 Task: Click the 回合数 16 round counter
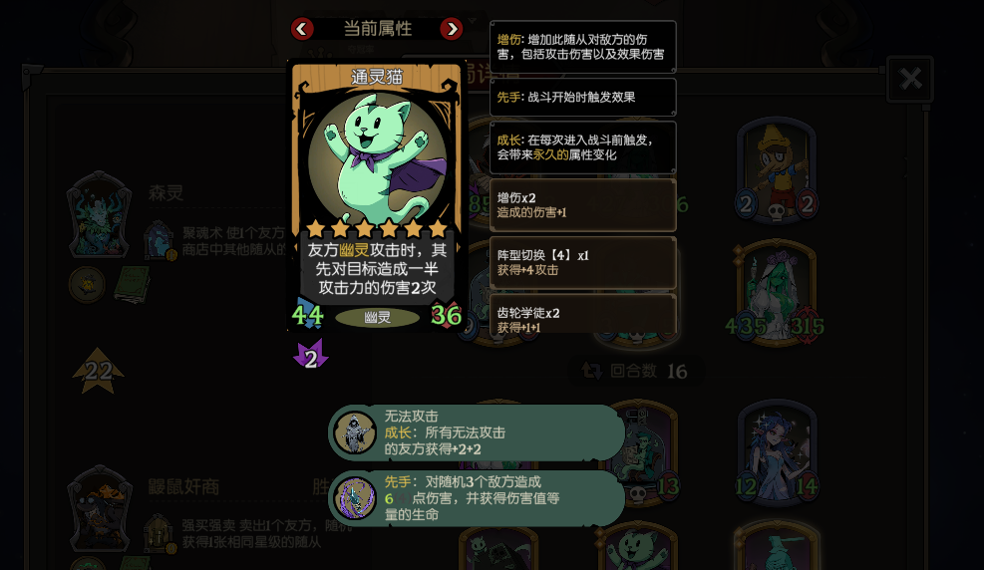pos(636,372)
